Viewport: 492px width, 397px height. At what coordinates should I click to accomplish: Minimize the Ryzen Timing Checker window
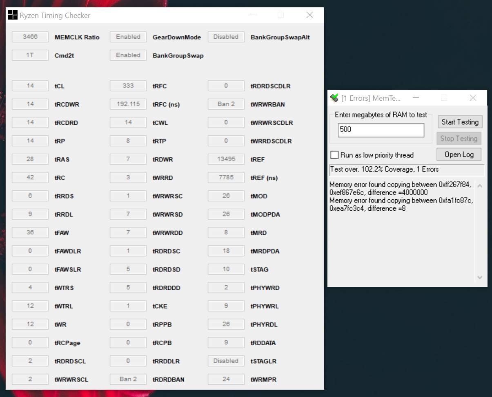pyautogui.click(x=253, y=15)
